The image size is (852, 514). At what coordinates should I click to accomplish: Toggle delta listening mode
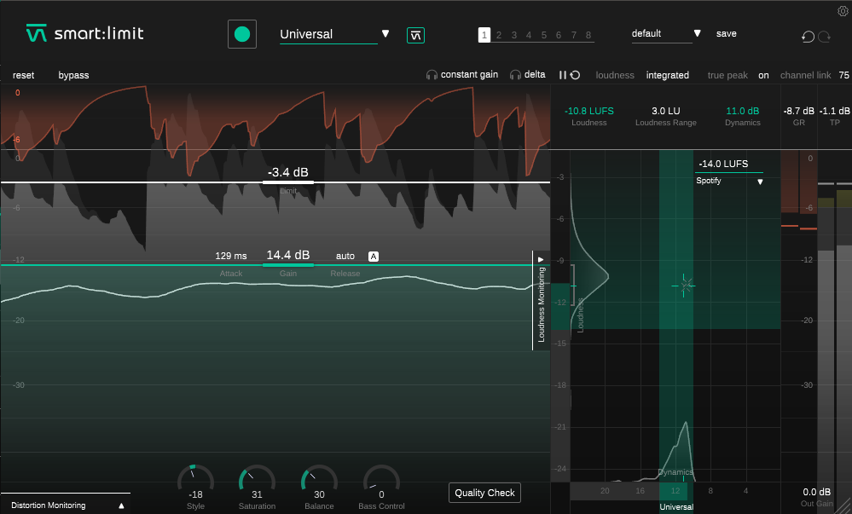528,75
